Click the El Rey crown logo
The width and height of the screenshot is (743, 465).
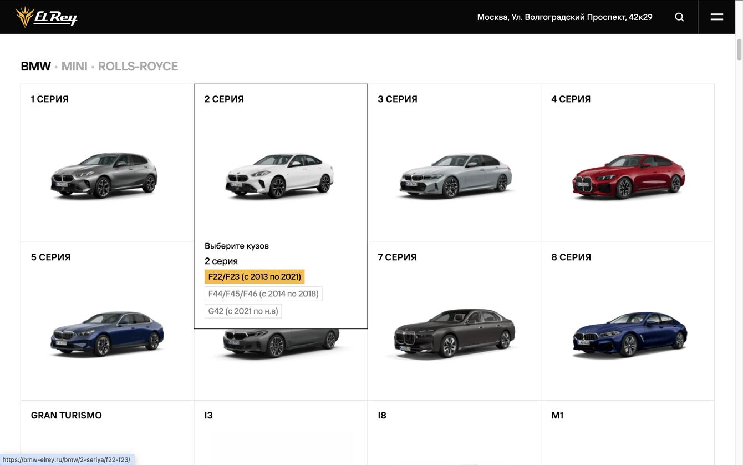(47, 17)
